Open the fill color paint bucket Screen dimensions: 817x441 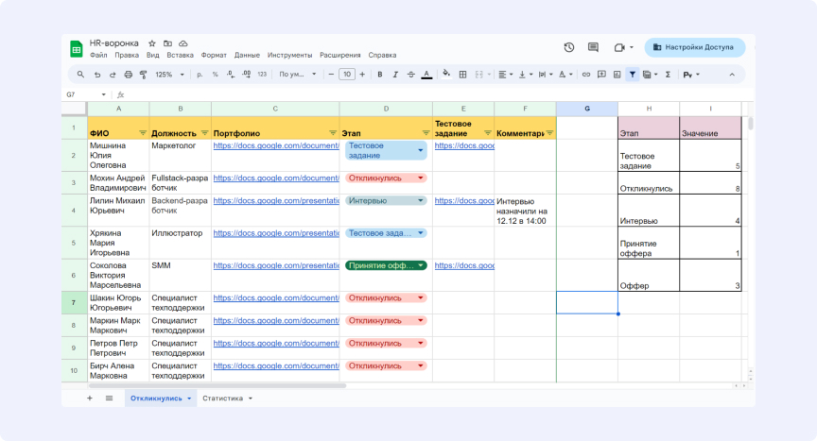[x=446, y=74]
